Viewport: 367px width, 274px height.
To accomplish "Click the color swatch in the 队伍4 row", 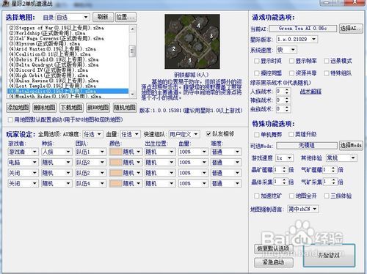I will tap(116, 183).
